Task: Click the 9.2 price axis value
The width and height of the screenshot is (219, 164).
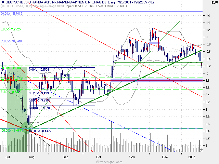Action: (x=207, y=102)
